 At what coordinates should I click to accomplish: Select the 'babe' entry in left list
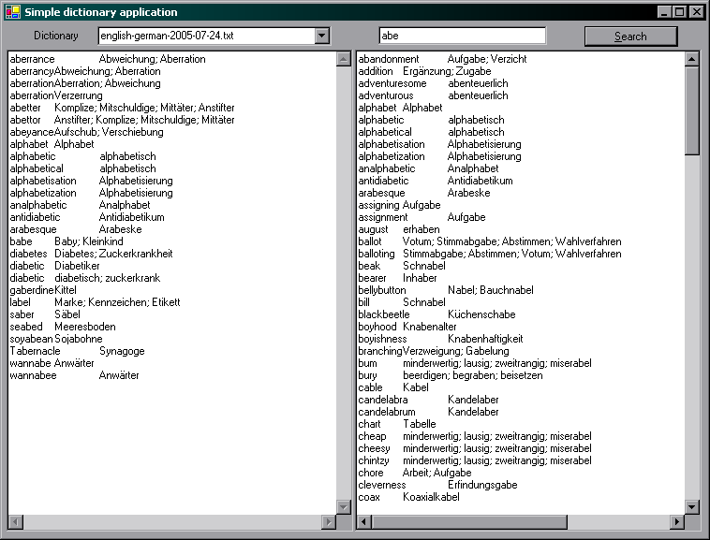click(67, 241)
